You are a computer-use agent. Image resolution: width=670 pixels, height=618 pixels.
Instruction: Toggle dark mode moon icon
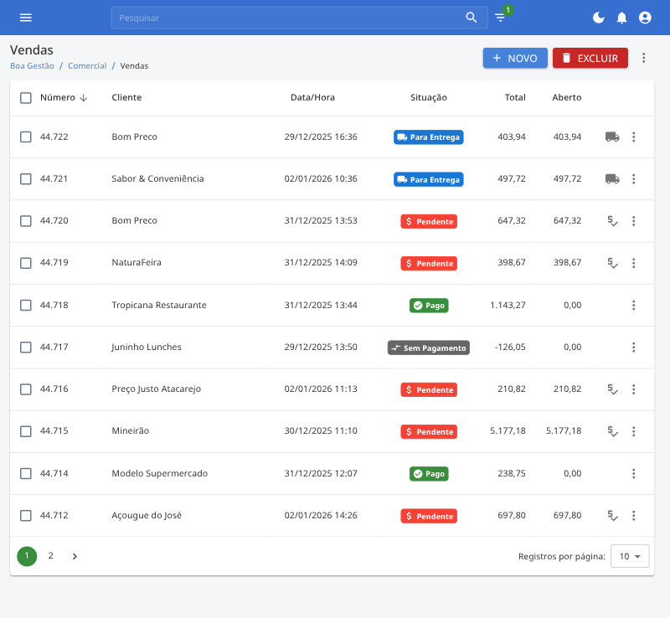point(598,18)
